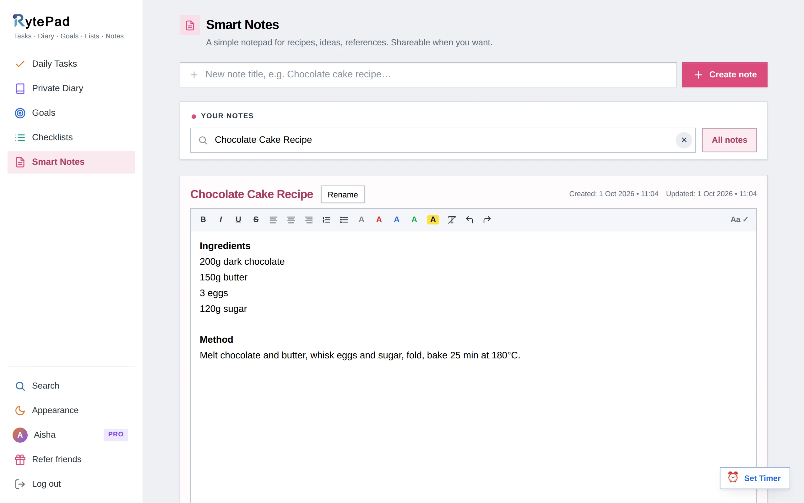This screenshot has height=503, width=804.
Task: Set text color to green
Action: [x=414, y=219]
